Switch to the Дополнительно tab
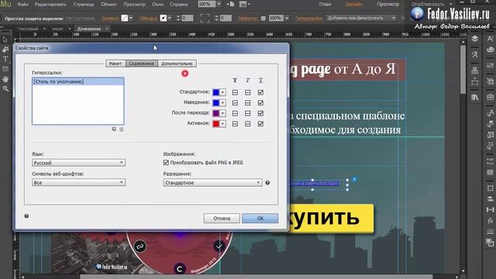 (177, 64)
